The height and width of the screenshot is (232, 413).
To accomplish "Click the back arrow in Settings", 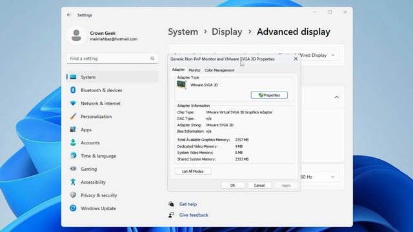I will click(69, 15).
